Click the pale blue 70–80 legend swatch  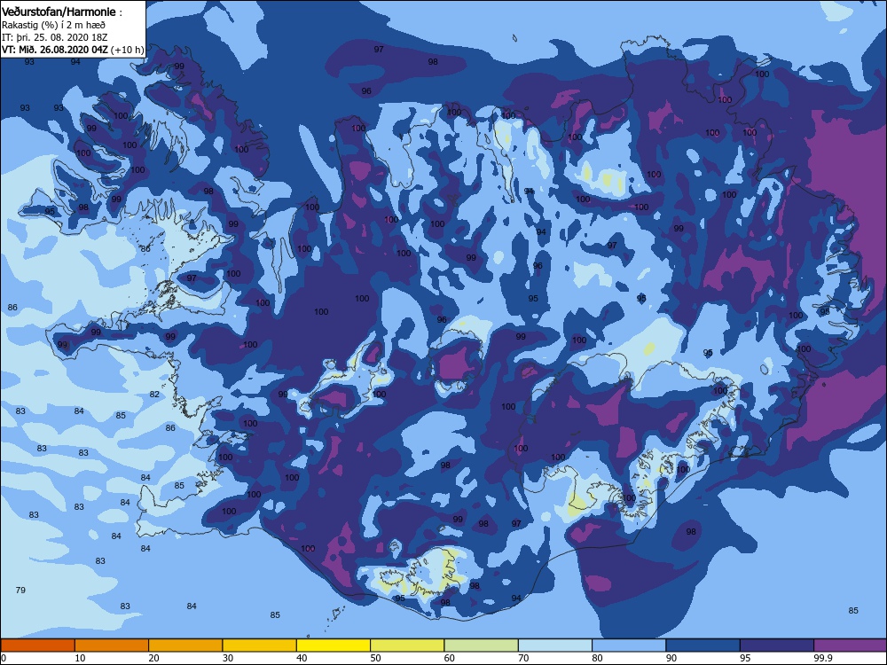555,645
